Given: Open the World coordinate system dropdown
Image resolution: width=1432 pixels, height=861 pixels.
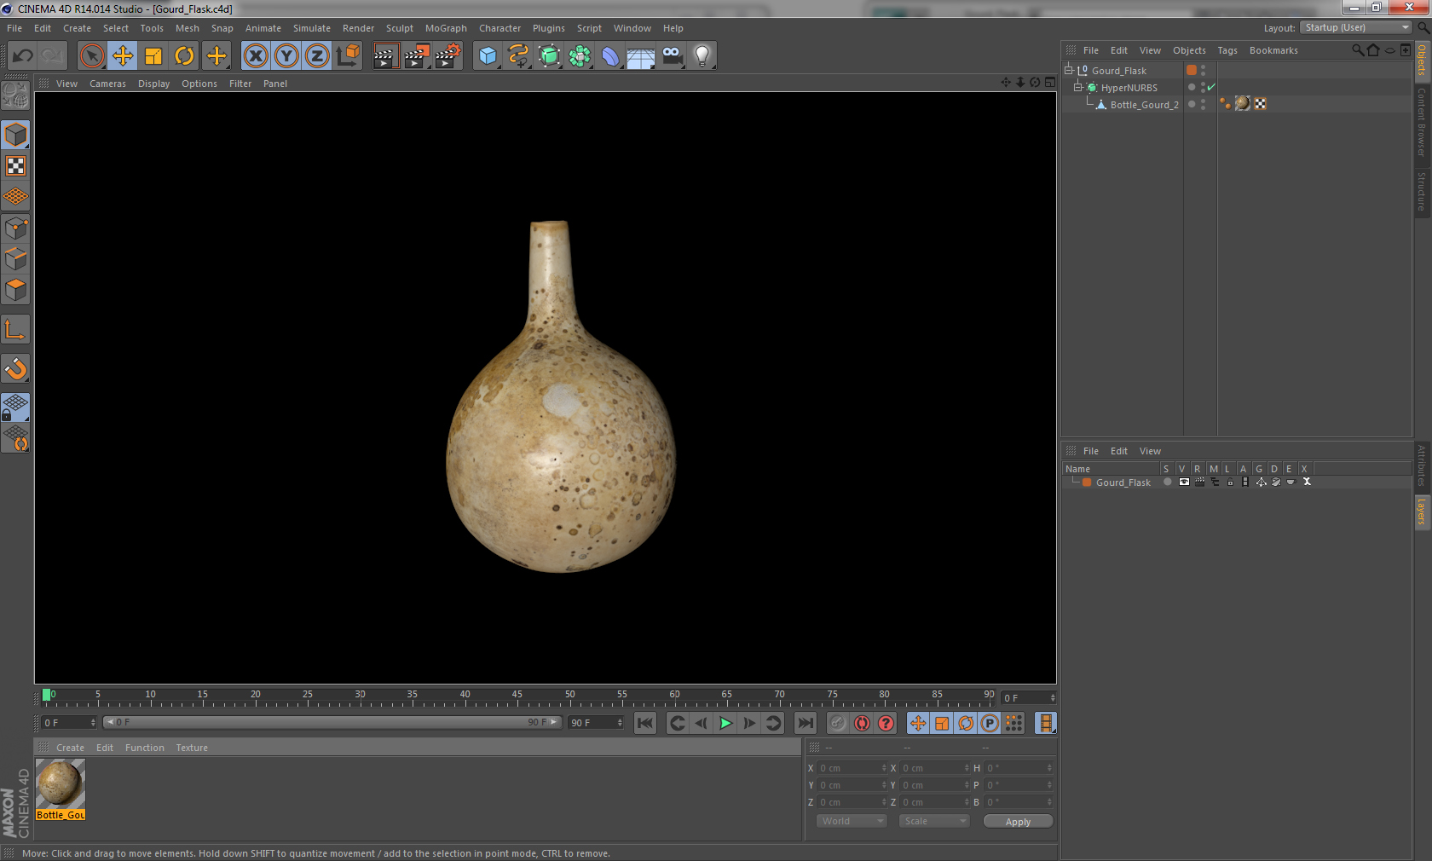Looking at the screenshot, I should click(852, 821).
